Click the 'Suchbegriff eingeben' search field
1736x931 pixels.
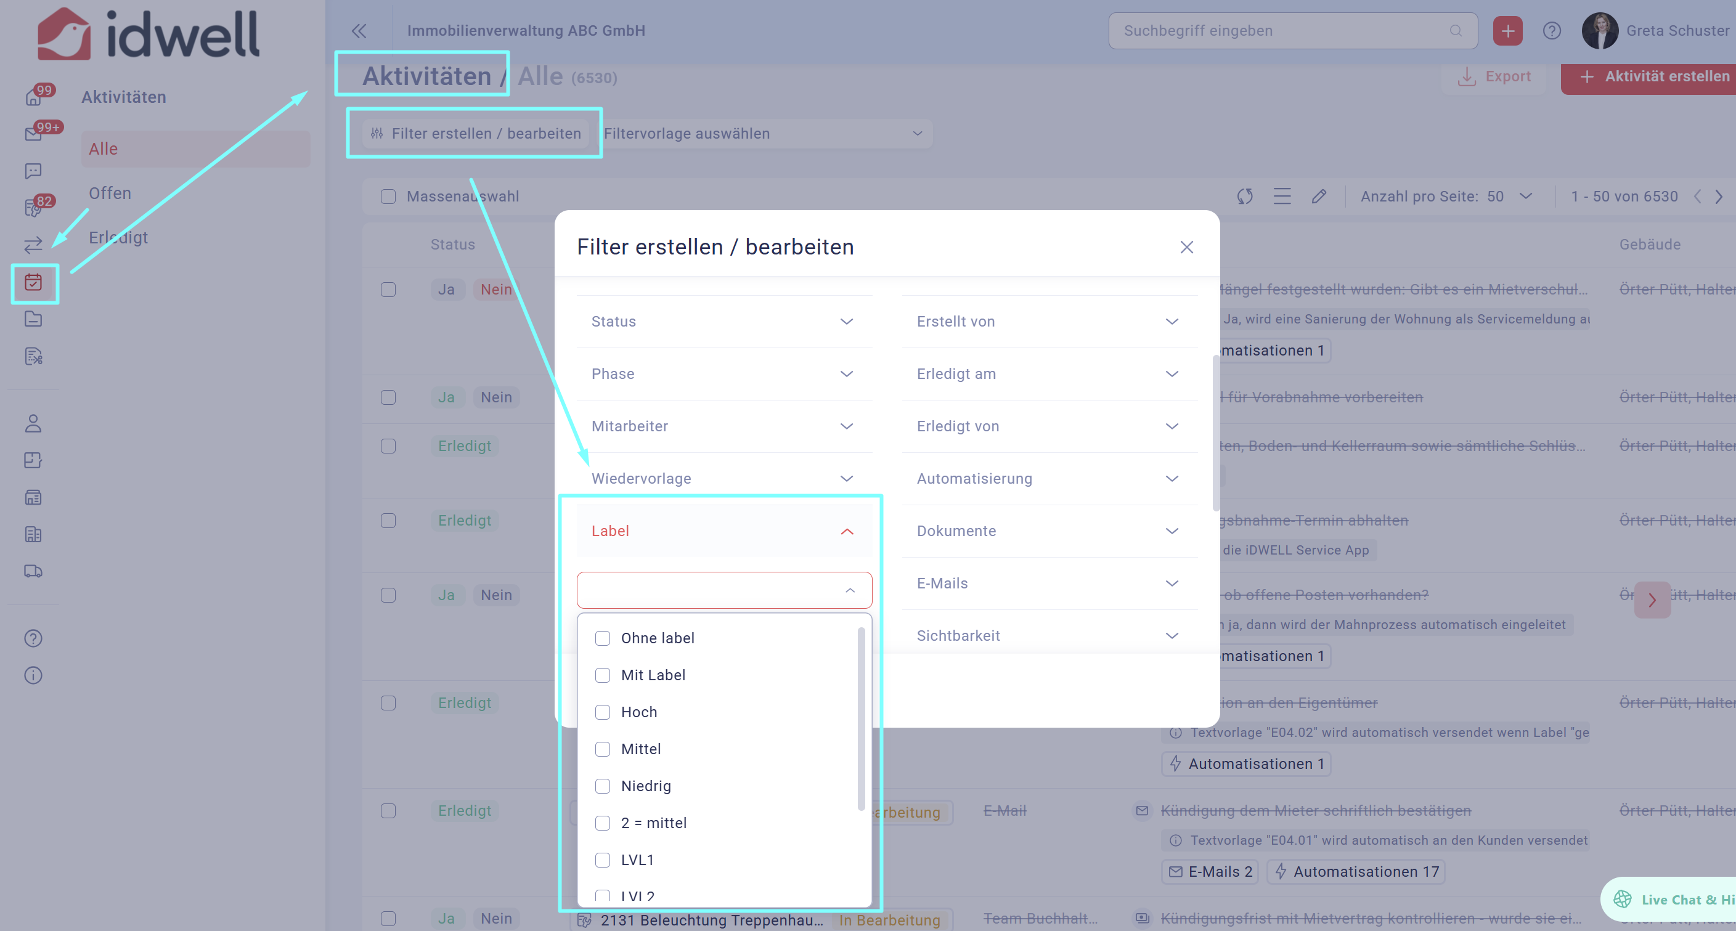(x=1281, y=31)
